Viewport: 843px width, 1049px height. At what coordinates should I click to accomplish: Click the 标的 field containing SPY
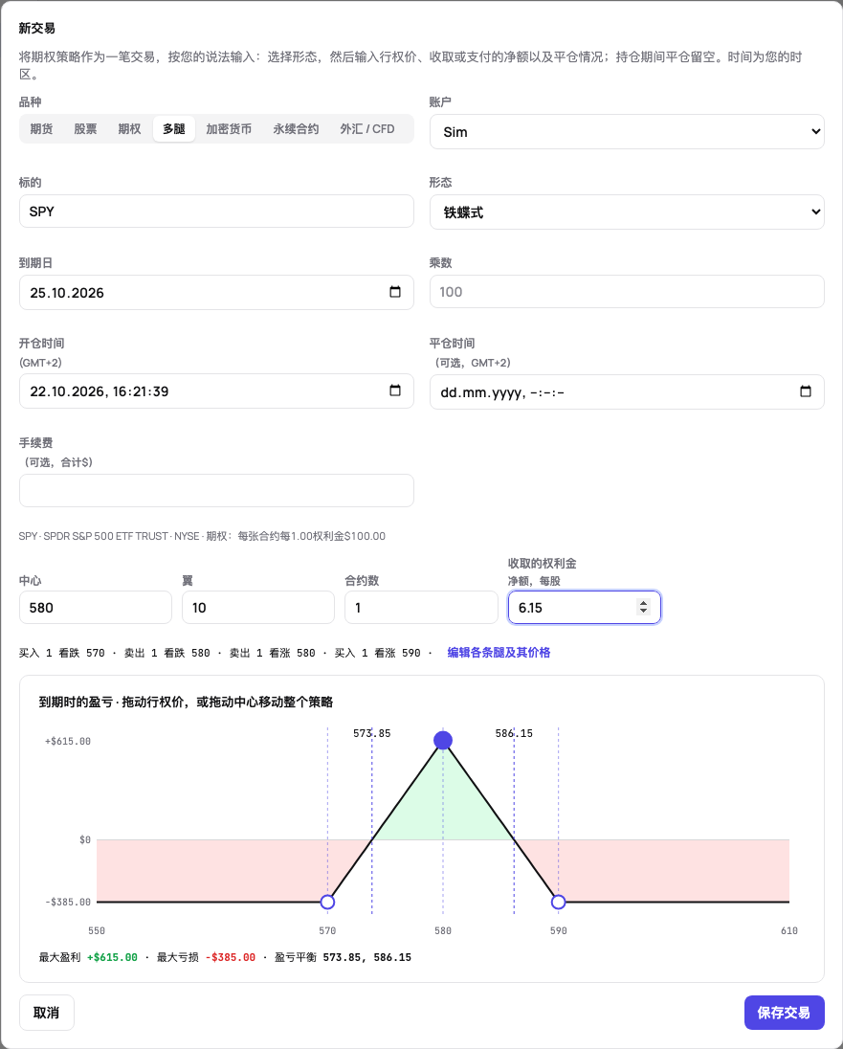point(216,212)
